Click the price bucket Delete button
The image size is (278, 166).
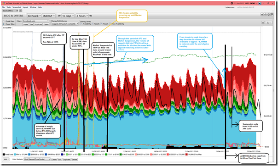(x=75, y=159)
